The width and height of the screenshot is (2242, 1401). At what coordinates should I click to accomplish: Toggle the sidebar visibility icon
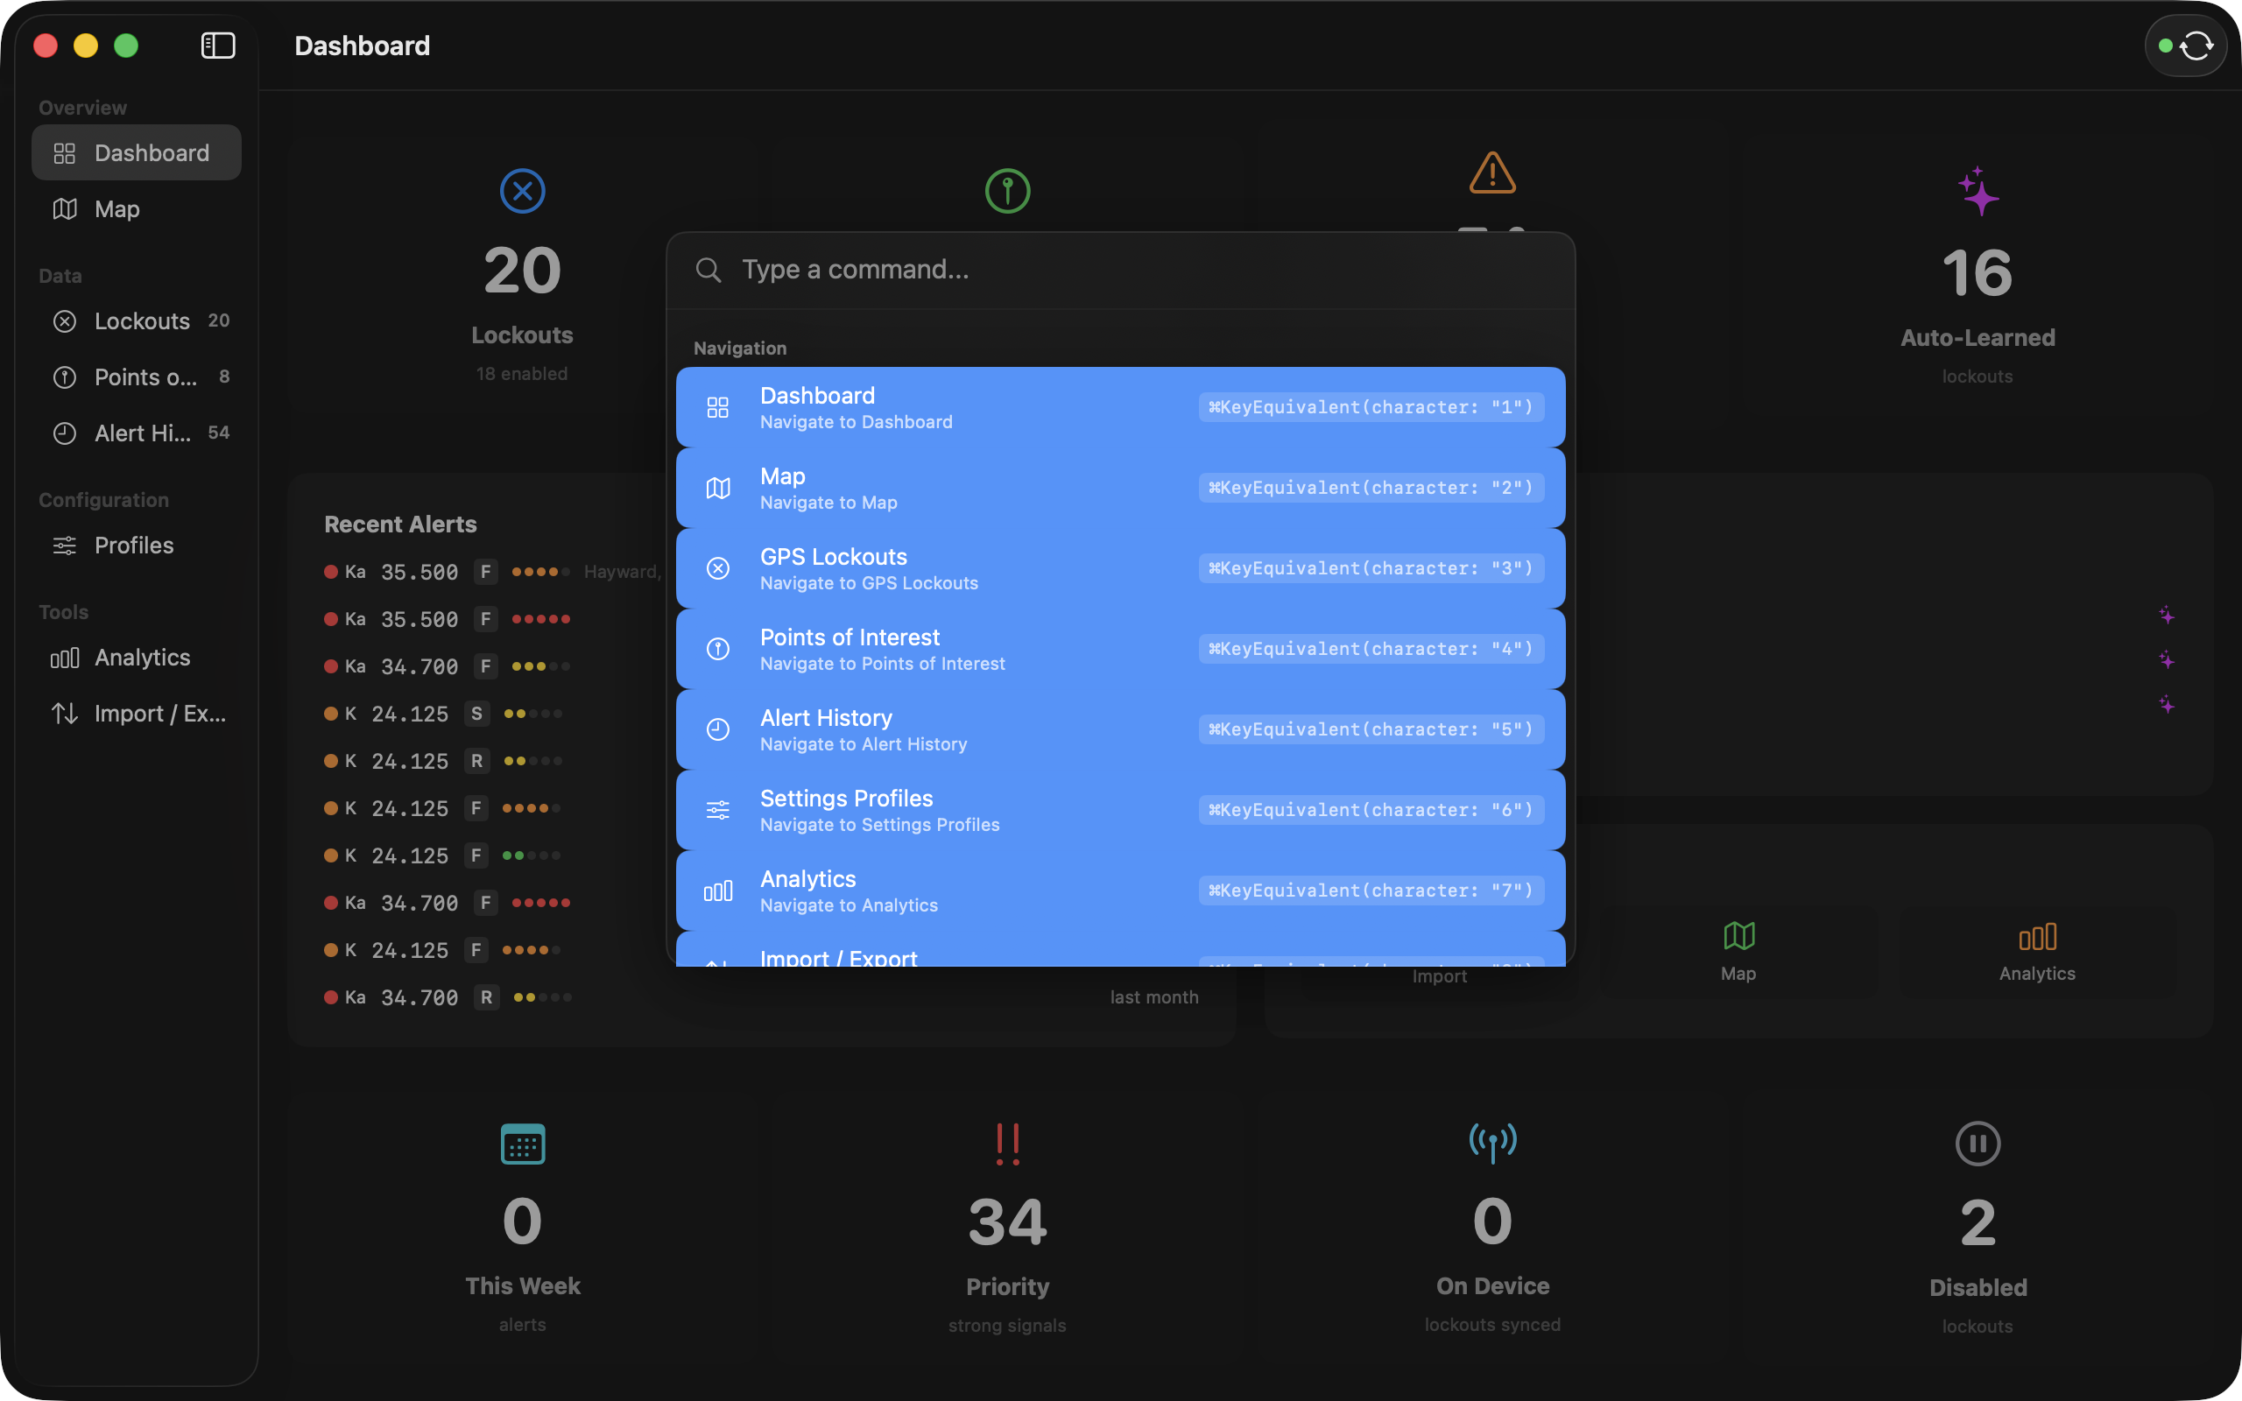click(218, 45)
